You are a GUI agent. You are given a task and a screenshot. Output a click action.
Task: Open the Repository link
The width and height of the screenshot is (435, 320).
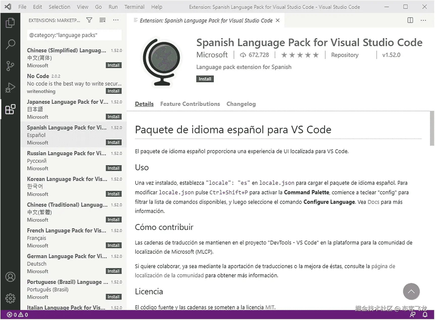point(345,55)
